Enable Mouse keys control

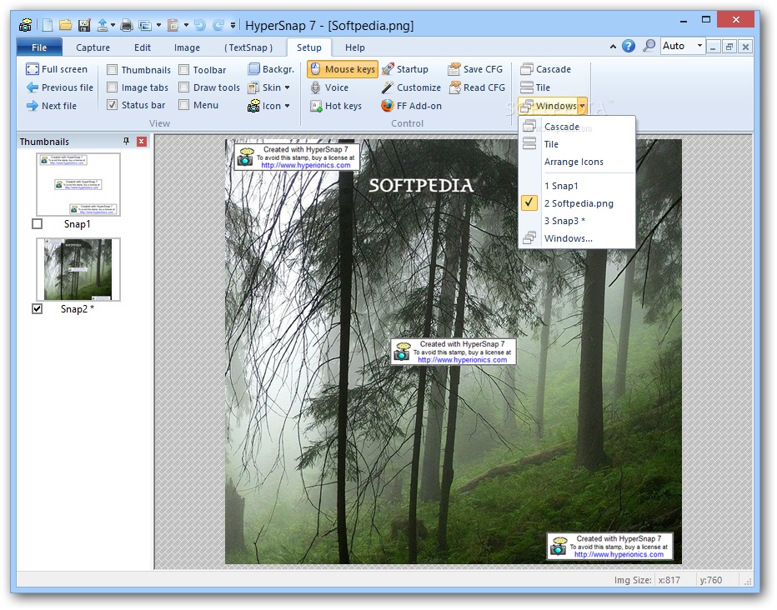[343, 69]
